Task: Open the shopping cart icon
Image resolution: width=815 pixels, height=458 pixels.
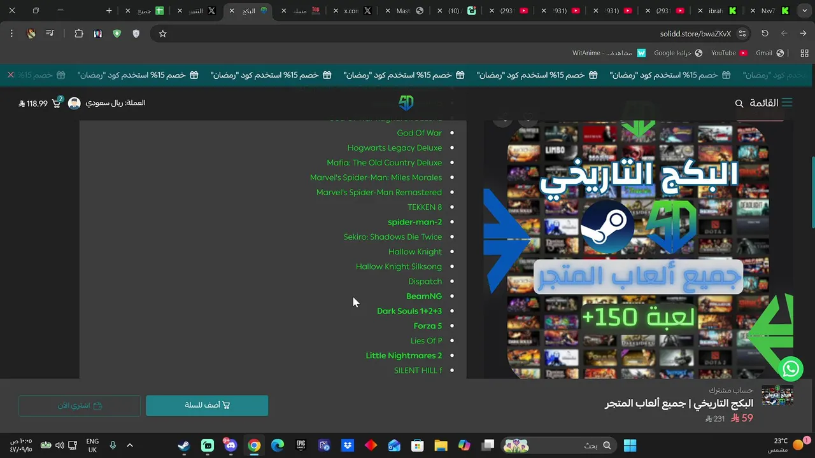Action: (x=56, y=103)
